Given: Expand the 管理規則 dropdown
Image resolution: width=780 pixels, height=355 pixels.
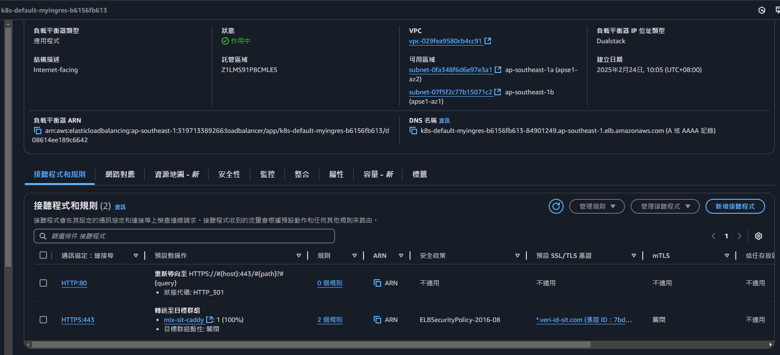Looking at the screenshot, I should pos(597,206).
